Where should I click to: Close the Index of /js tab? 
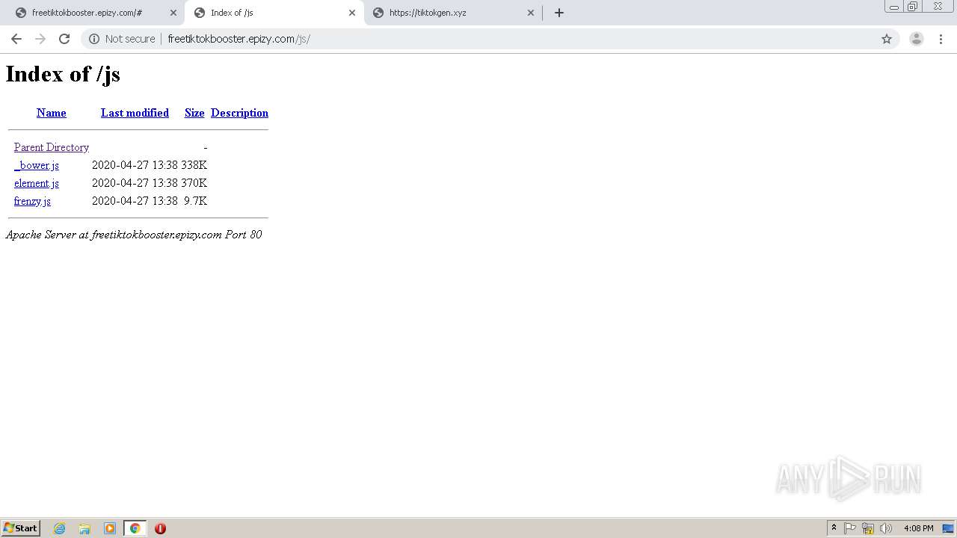click(x=352, y=13)
